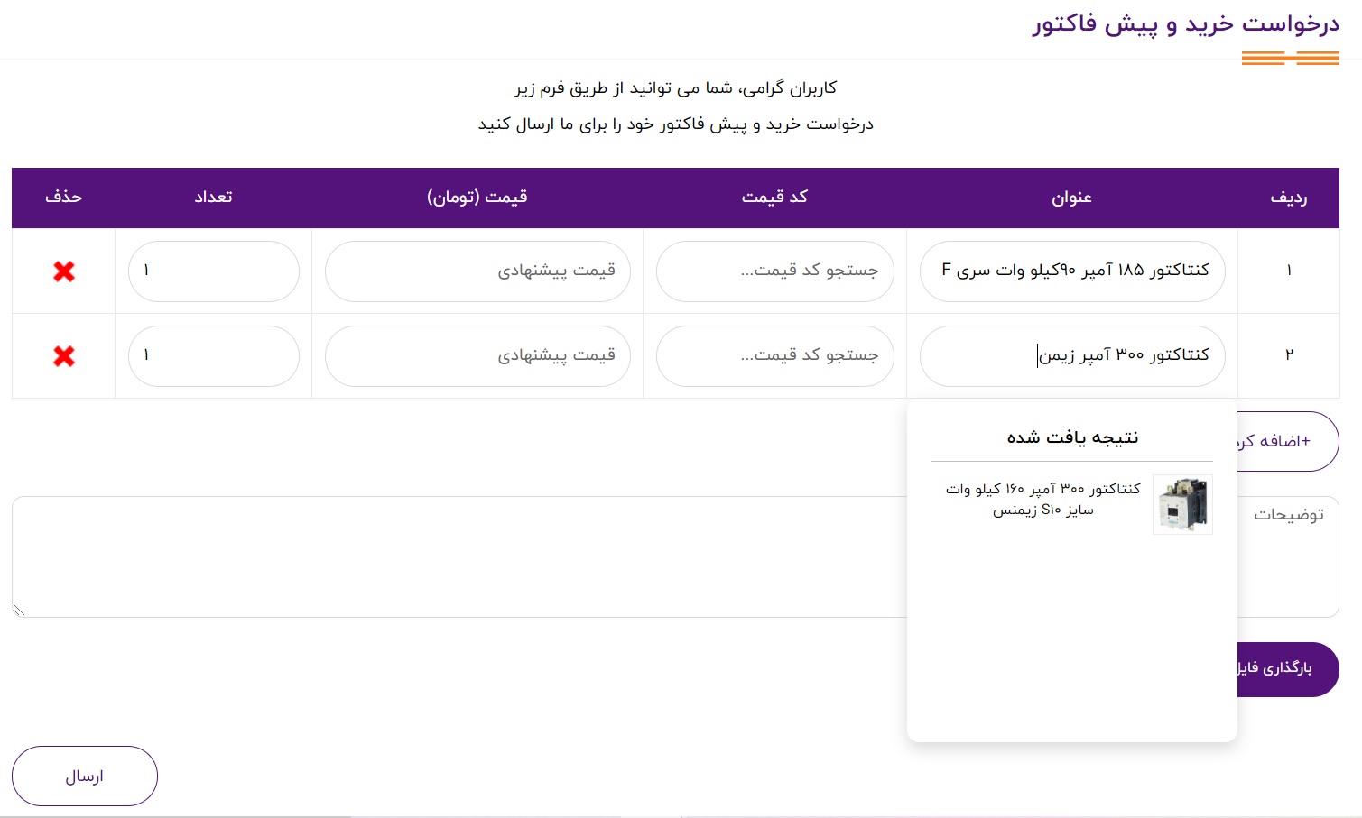Click suggested price field in row 2
Screen dimensions: 1362x818
(477, 355)
